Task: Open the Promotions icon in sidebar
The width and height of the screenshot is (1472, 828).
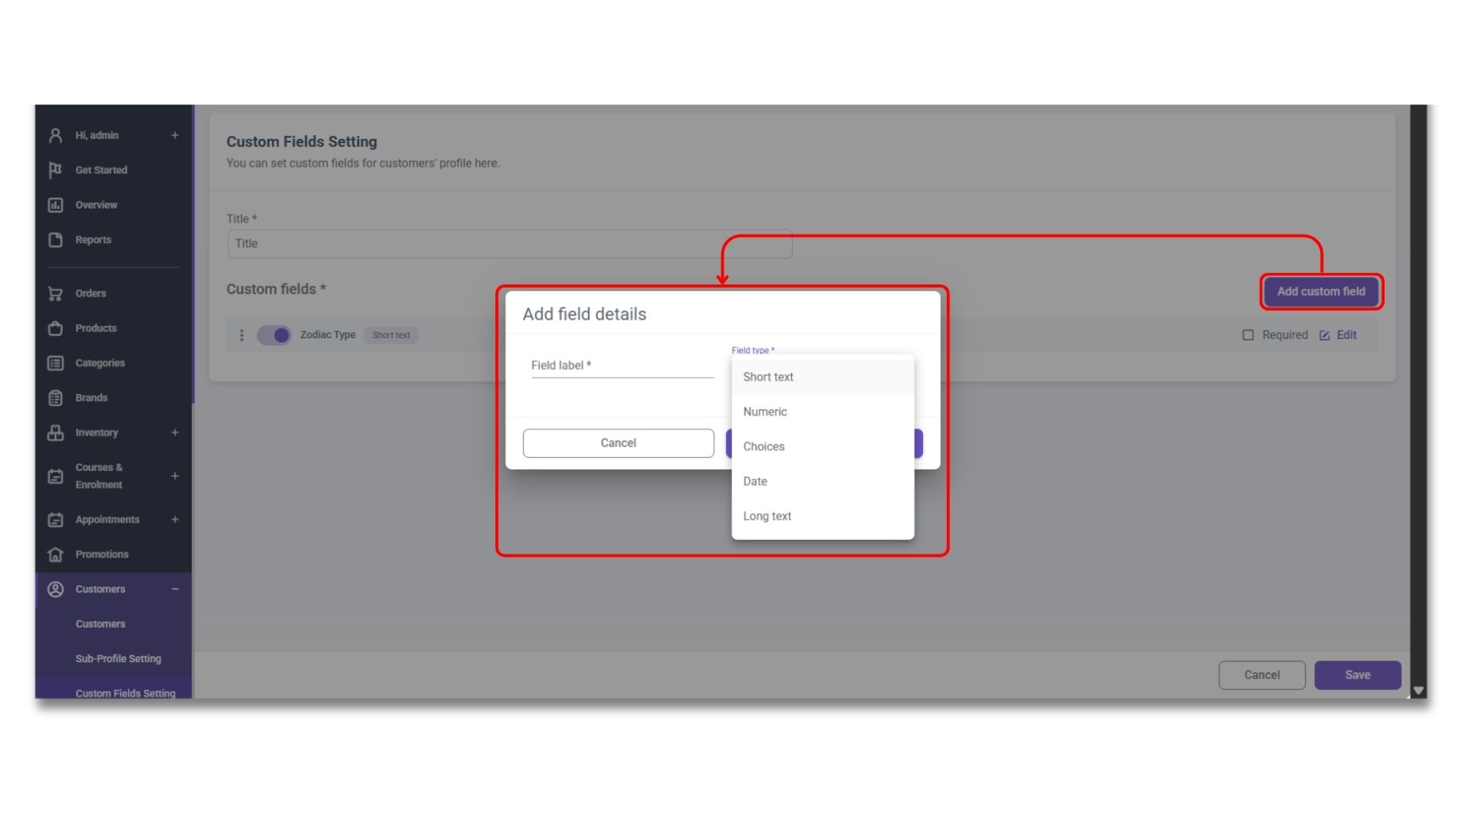Action: 55,554
